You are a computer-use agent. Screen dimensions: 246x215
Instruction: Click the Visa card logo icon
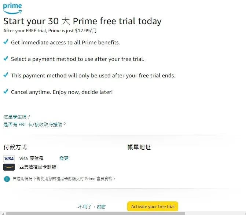[x=9, y=158]
